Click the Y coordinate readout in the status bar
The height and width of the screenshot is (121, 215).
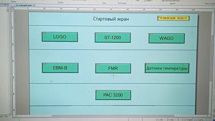(x=171, y=120)
